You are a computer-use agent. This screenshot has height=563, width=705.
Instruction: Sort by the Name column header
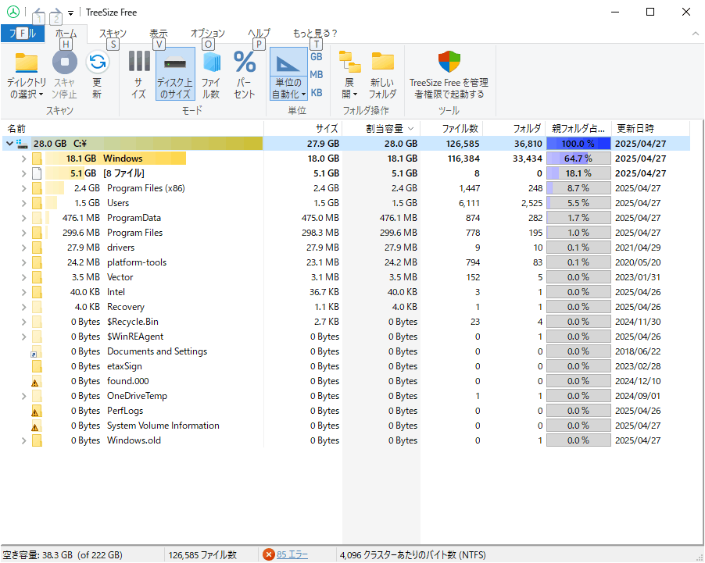point(132,129)
